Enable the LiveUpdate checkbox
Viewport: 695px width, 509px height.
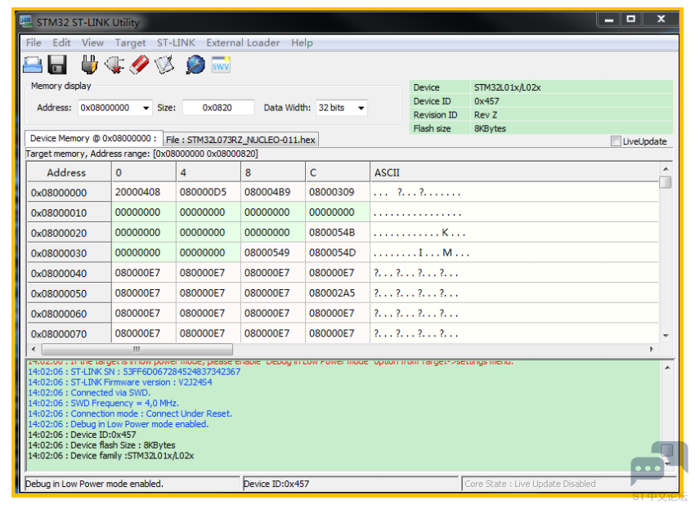pyautogui.click(x=615, y=141)
